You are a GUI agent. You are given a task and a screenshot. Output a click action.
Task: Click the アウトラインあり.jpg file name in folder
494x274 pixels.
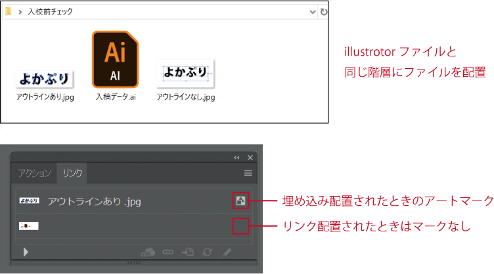tap(45, 97)
